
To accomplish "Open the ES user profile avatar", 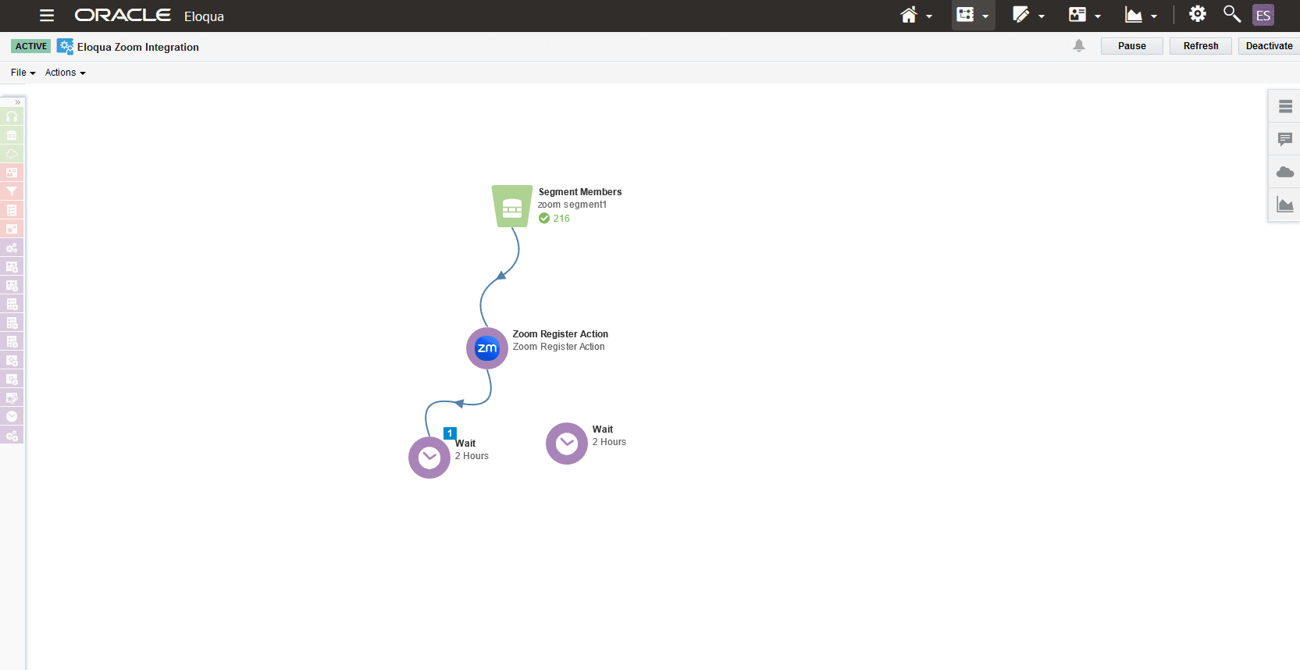I will 1263,15.
